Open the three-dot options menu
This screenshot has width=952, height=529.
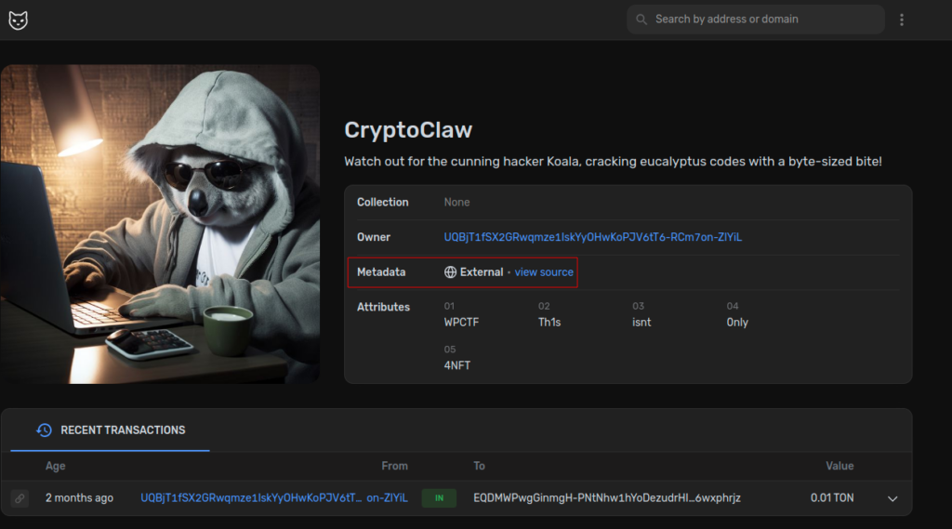(902, 20)
